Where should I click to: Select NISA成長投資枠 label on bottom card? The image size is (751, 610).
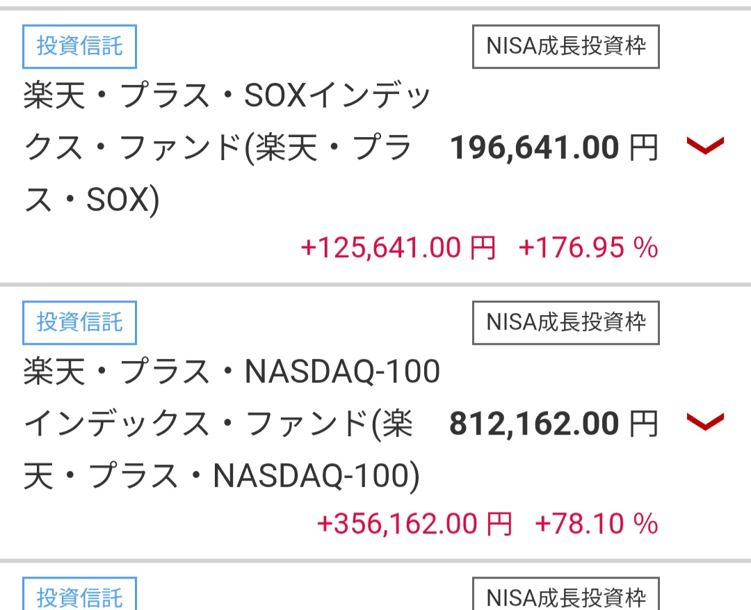coord(565,594)
